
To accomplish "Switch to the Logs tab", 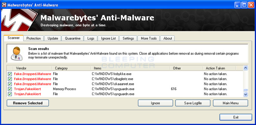I will click(x=91, y=38).
